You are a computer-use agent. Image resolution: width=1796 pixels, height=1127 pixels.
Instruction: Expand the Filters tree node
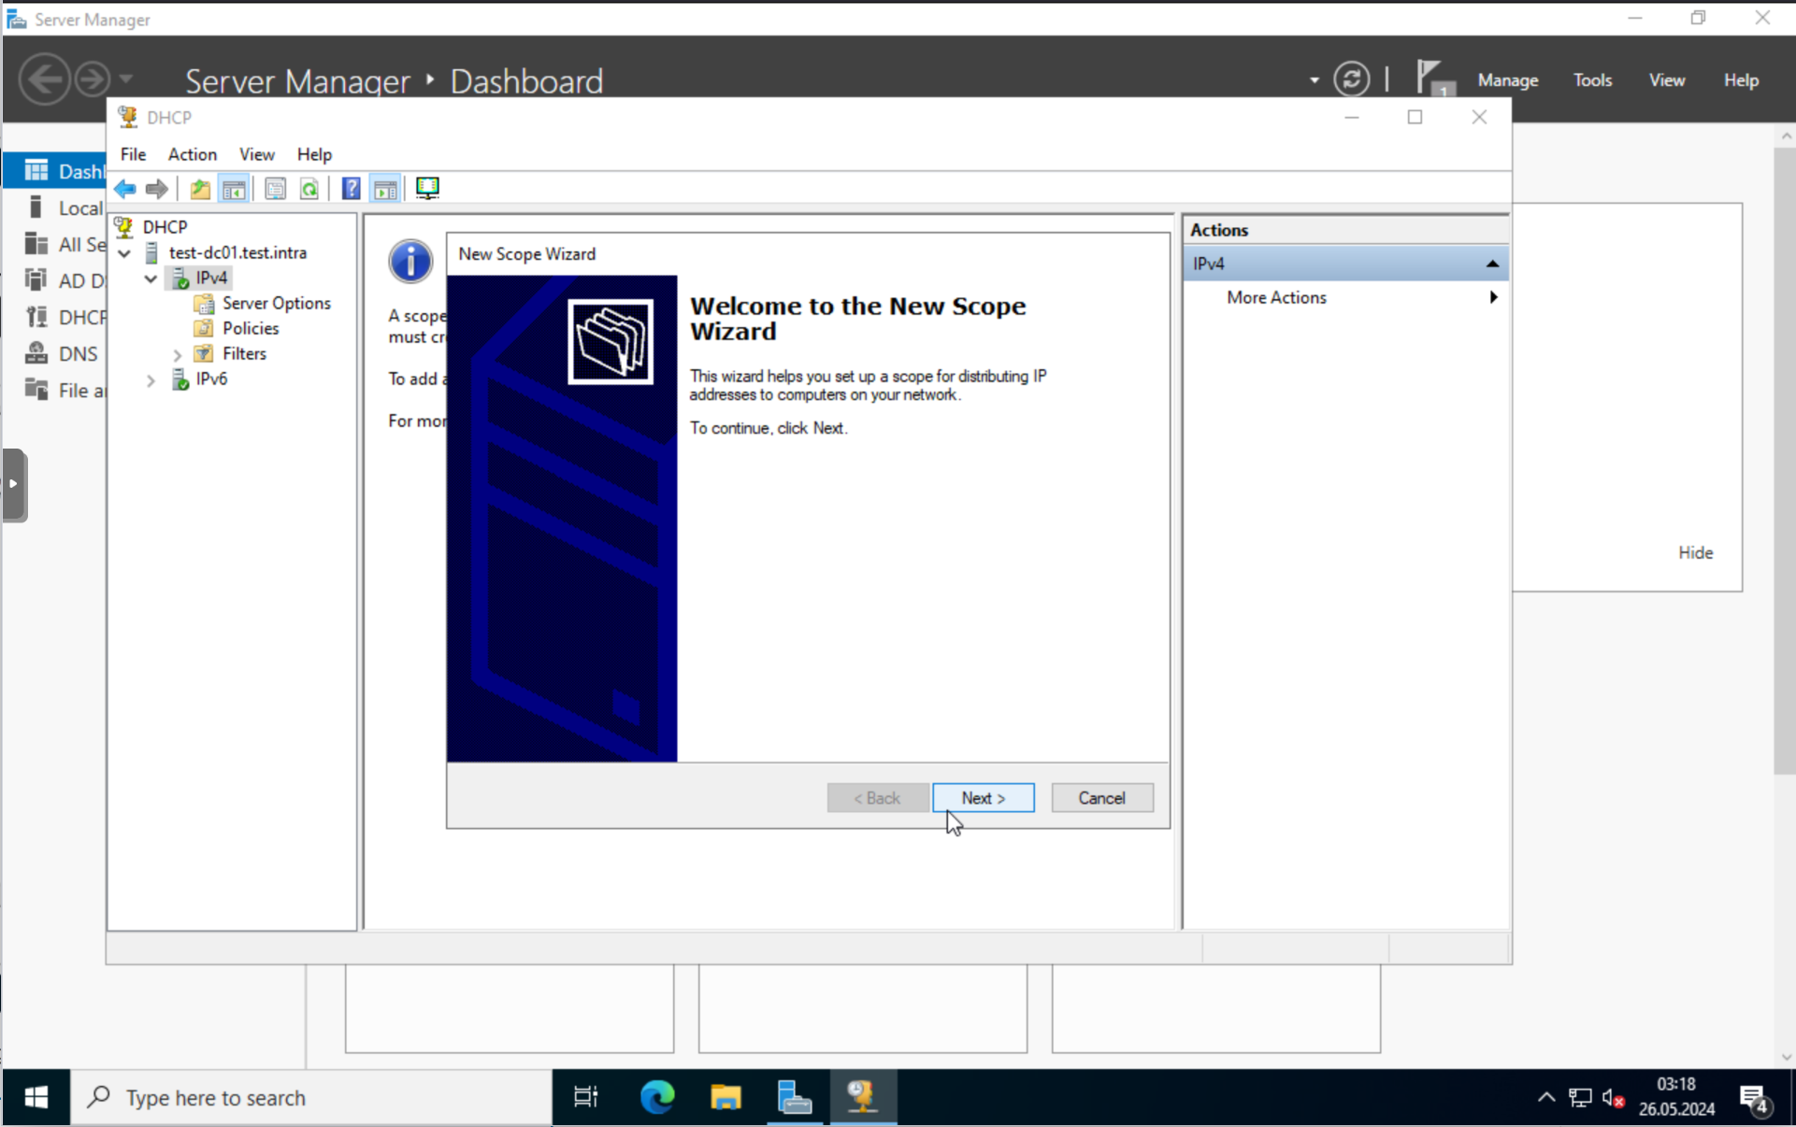(x=177, y=355)
